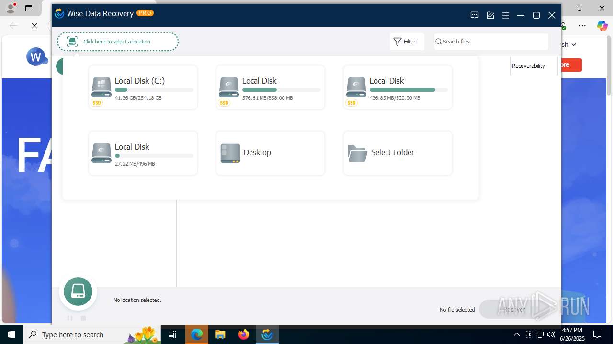Click the taskbar search box
The height and width of the screenshot is (344, 613).
(x=92, y=334)
